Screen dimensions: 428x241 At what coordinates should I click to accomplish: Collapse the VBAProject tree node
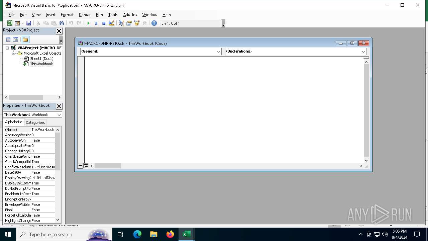click(7, 48)
